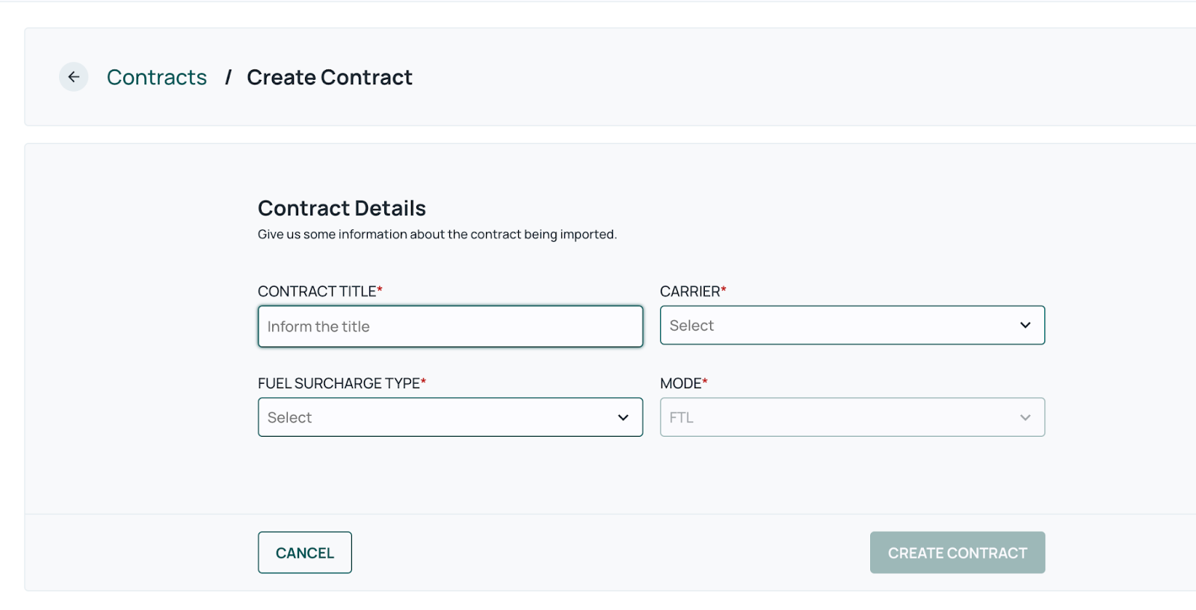
Task: Open the Mode dropdown showing FTL
Action: pos(852,417)
